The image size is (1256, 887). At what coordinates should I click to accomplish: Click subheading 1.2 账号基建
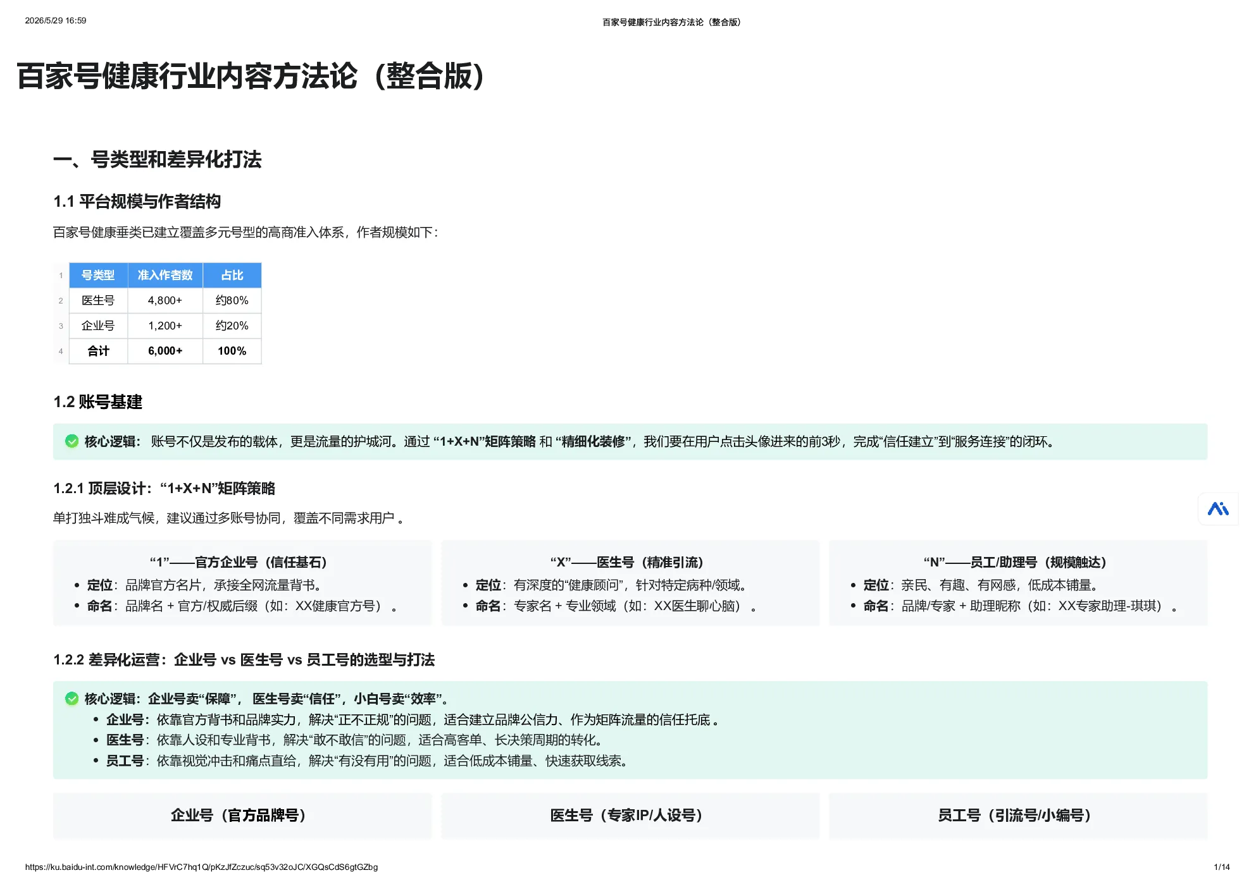[x=97, y=402]
